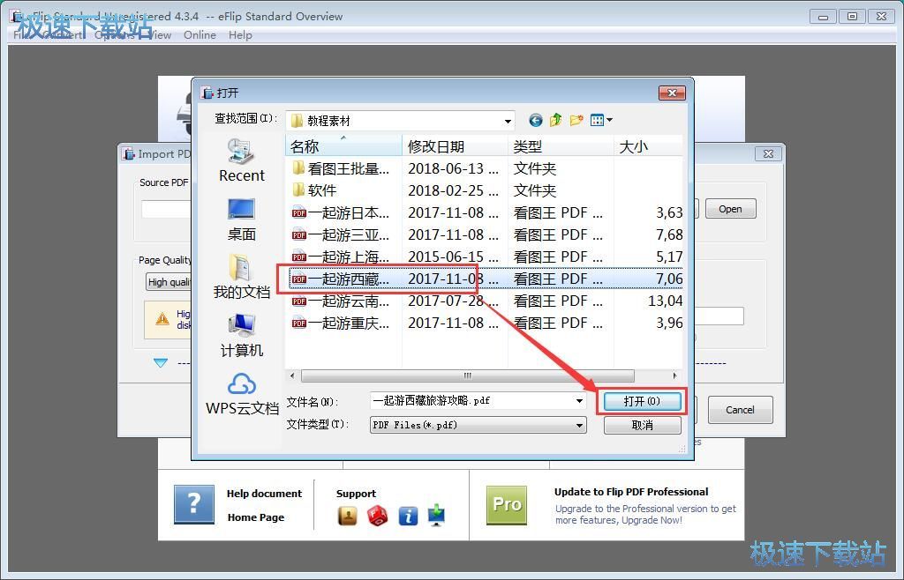Click the 文件名 text input field
Screen dimensions: 904x580
point(471,401)
